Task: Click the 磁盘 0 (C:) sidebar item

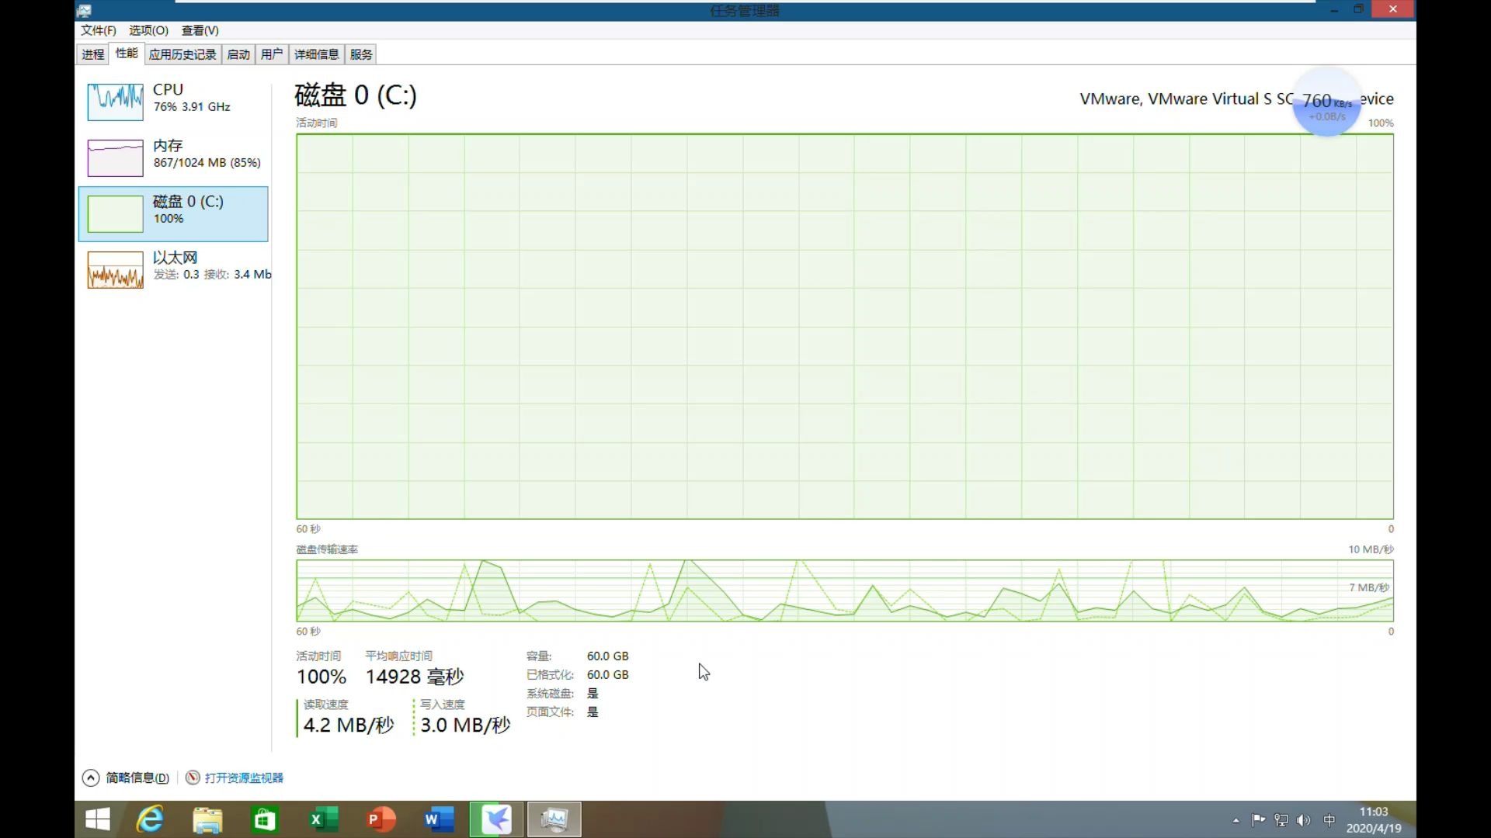Action: [173, 213]
